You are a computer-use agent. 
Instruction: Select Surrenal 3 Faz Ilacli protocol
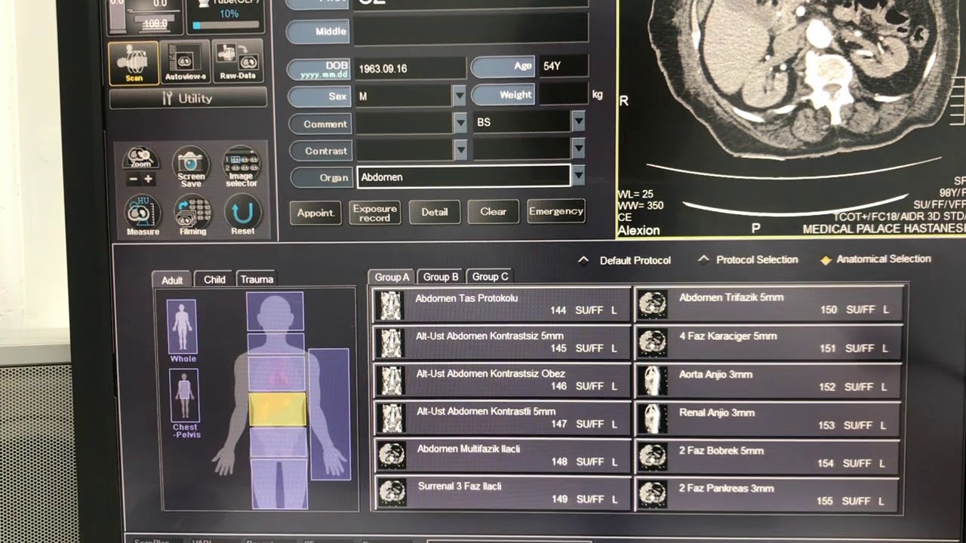click(501, 492)
